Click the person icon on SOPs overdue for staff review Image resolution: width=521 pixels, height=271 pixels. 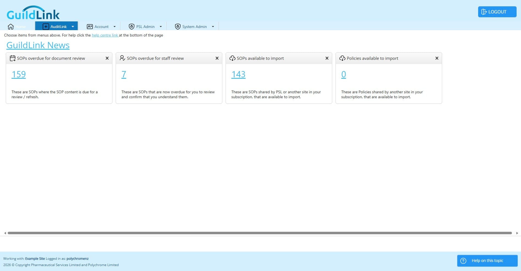[x=123, y=58]
